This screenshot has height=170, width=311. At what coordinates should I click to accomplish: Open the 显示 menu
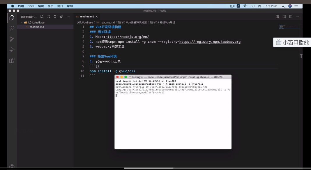tap(51, 6)
